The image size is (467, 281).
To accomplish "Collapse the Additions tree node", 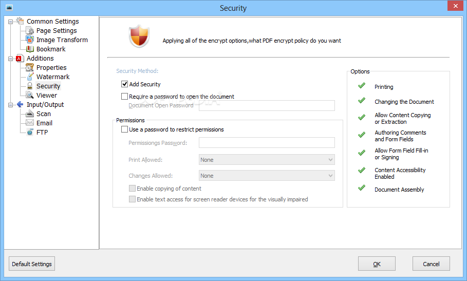I will tap(10, 59).
